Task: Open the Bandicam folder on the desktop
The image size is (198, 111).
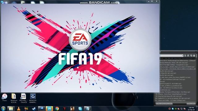Action: tap(14, 98)
